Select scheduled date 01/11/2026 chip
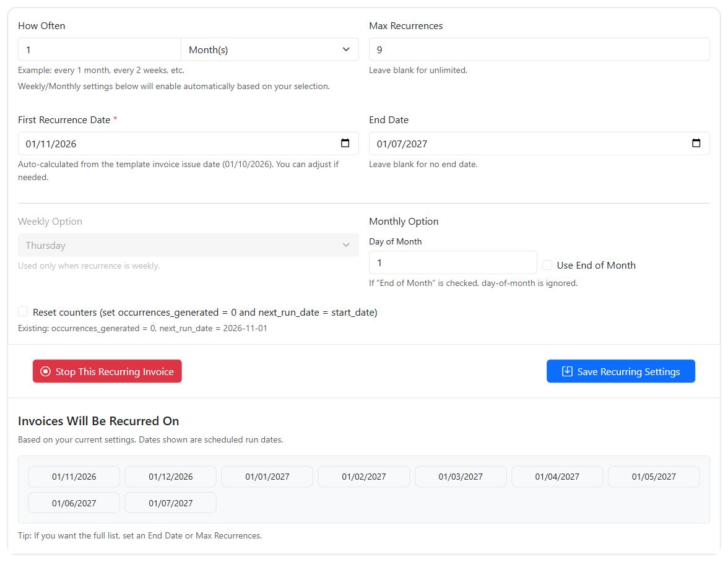 tap(74, 477)
